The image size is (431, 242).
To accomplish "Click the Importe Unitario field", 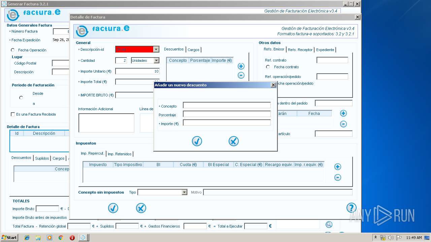I will 137,71.
